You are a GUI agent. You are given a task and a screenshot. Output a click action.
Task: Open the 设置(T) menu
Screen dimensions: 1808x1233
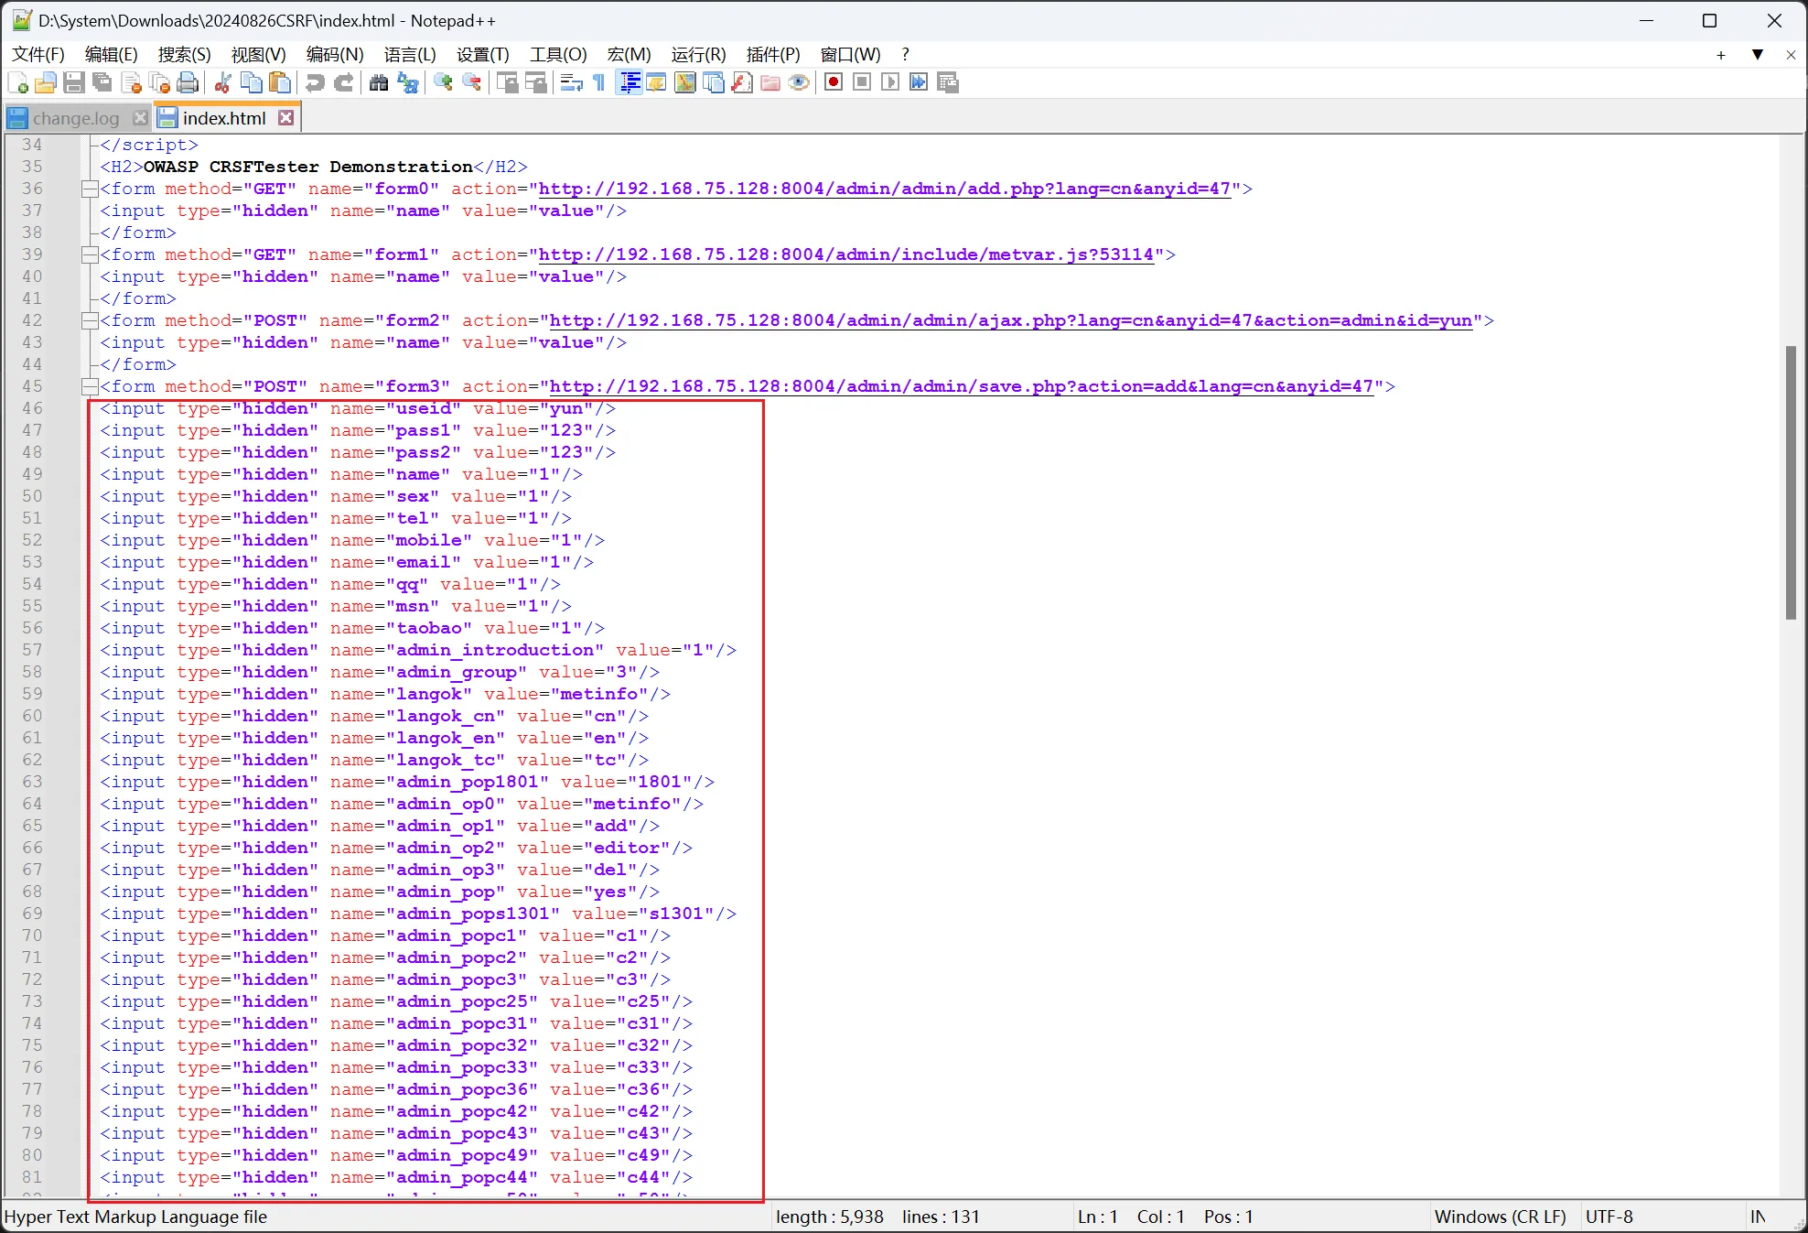(482, 55)
